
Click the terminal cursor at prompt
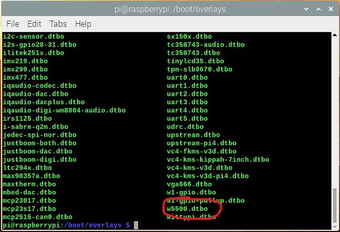tap(136, 225)
